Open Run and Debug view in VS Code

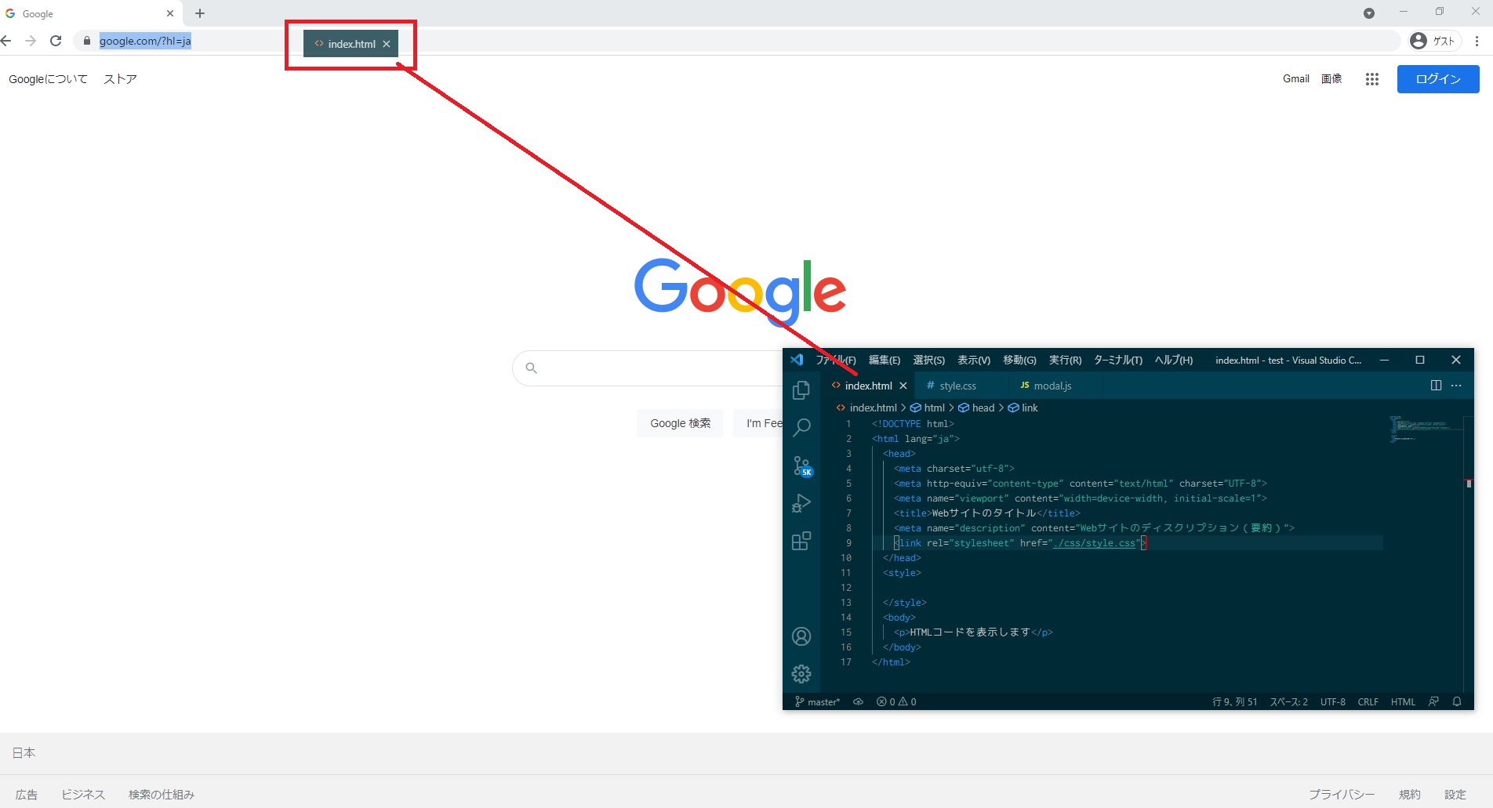click(801, 503)
